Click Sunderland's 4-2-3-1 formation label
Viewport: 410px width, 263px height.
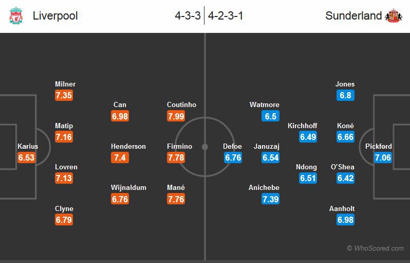point(226,16)
